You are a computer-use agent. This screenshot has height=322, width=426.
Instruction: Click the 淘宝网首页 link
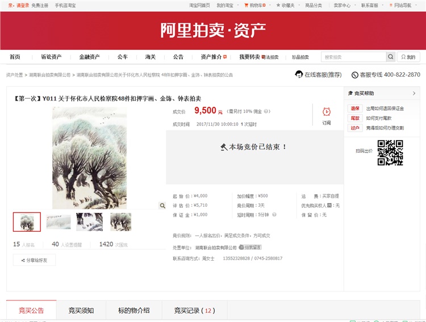pyautogui.click(x=199, y=5)
